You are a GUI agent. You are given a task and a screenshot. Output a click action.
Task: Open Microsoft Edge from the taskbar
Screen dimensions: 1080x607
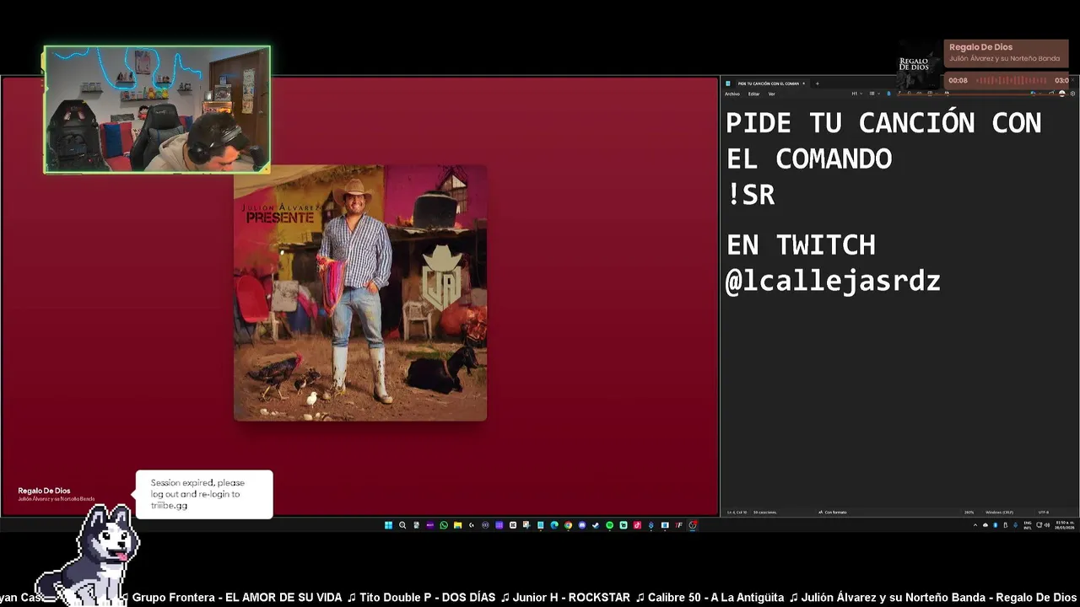tap(554, 525)
